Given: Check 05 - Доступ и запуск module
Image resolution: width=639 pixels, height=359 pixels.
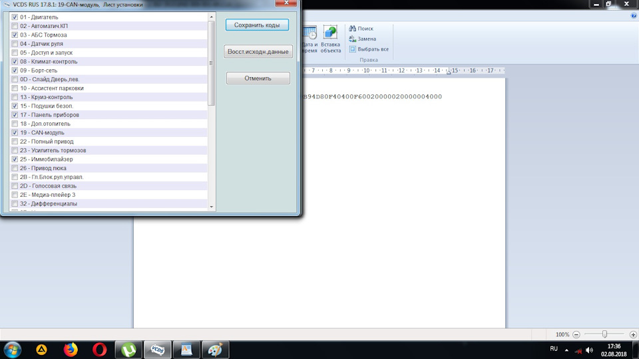Looking at the screenshot, I should 15,53.
